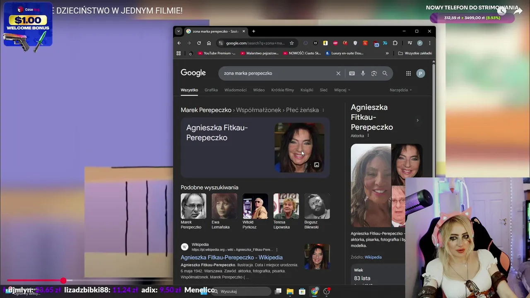Show more bookmarks via the double chevron
Viewport: 530px width, 298px height.
coord(387,53)
